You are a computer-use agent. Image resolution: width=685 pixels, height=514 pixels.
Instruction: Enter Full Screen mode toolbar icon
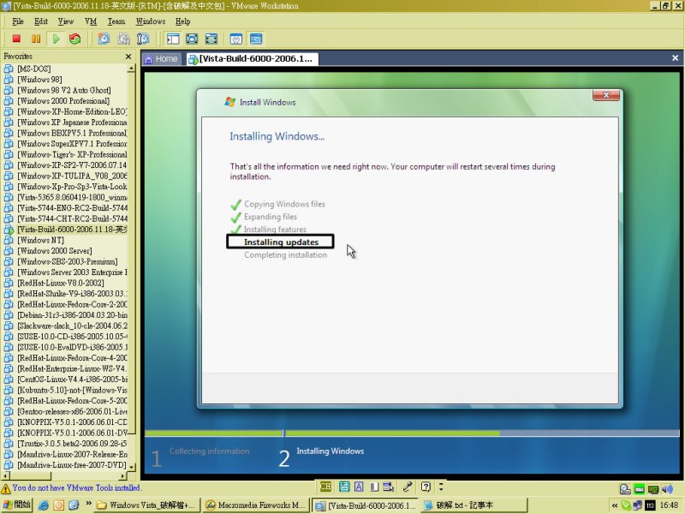[x=211, y=39]
